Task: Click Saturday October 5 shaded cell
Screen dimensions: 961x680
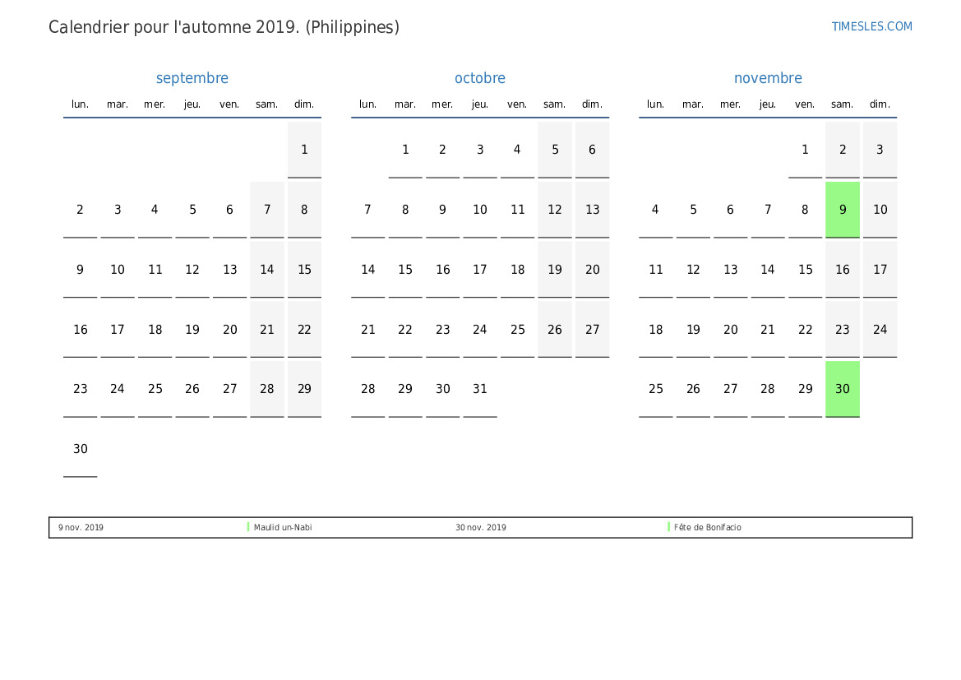Action: pyautogui.click(x=555, y=150)
